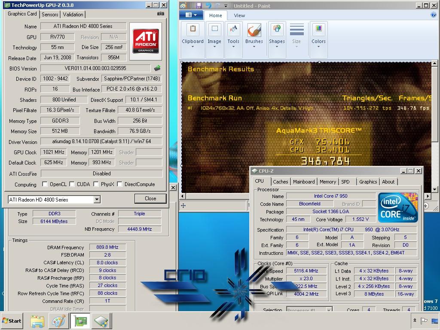Open Windows Explorer folder on taskbar
The width and height of the screenshot is (440, 330).
point(37,321)
